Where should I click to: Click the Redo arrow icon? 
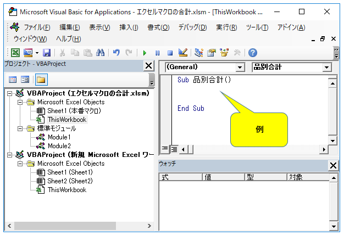129,53
